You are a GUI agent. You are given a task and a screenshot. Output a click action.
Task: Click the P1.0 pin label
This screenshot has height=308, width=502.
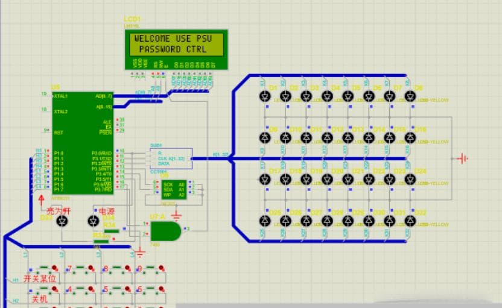[59, 154]
